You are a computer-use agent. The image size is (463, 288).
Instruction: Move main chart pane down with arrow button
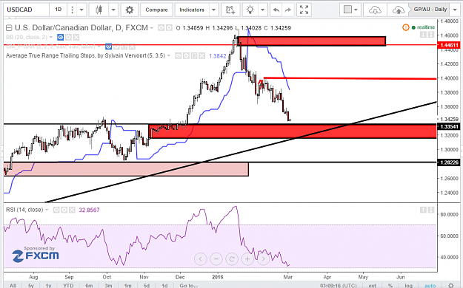click(423, 35)
